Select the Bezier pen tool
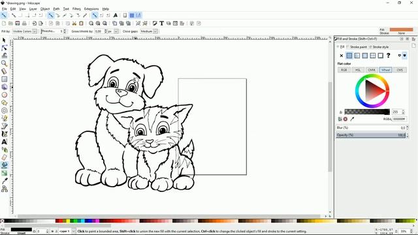This screenshot has width=418, height=235. pos(4,126)
